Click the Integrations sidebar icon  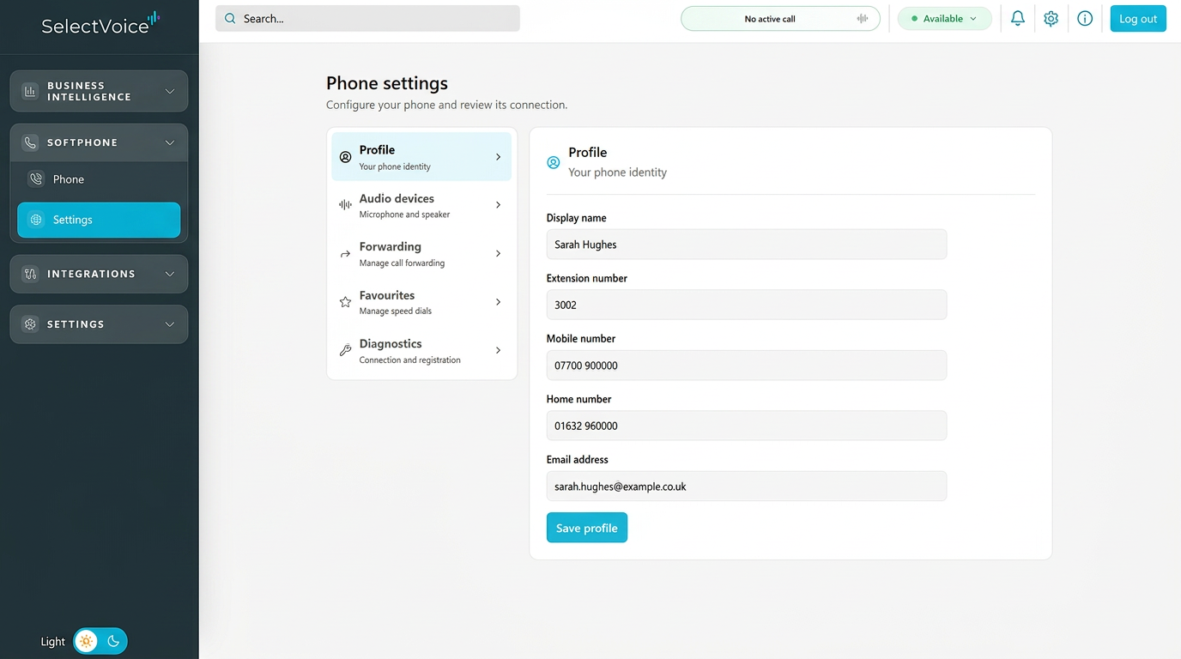point(30,274)
